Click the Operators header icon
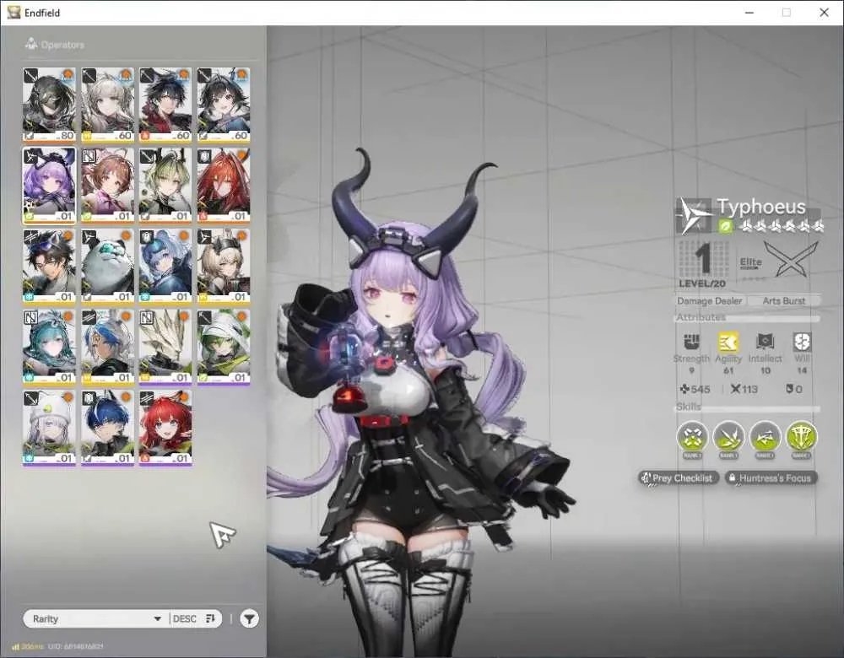Screen dimensions: 844x658 click(x=31, y=44)
